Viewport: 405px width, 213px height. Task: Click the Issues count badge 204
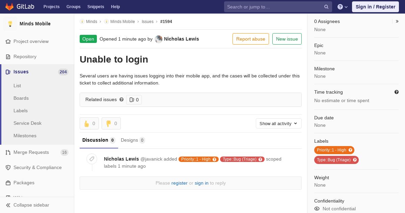(x=63, y=72)
